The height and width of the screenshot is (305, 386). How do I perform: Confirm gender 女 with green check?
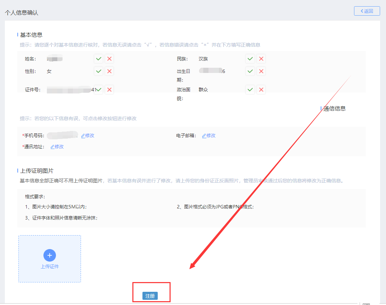pos(99,71)
